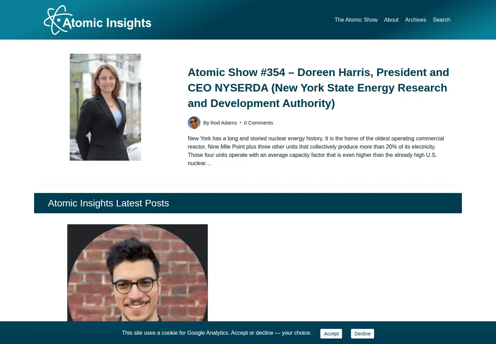Click the article excerpt starting "New York has"

coord(316,151)
